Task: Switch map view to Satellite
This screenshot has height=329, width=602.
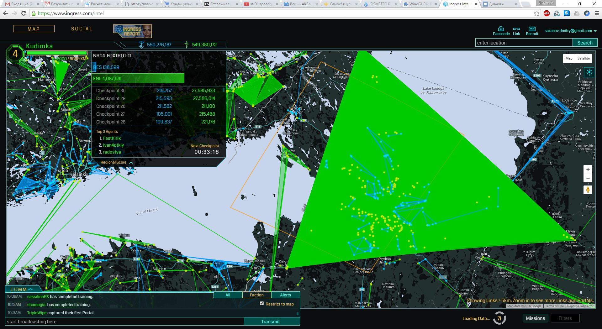Action: click(584, 58)
